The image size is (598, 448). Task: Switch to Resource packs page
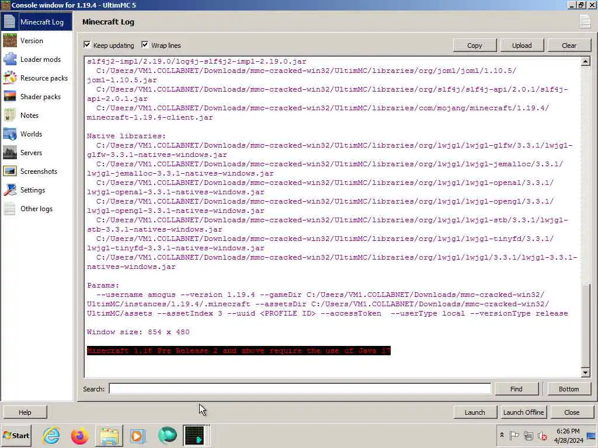click(37, 78)
